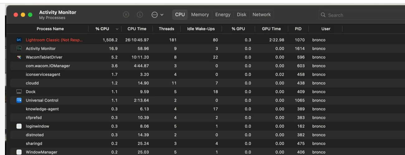Click PID 1065 cell

click(300, 101)
